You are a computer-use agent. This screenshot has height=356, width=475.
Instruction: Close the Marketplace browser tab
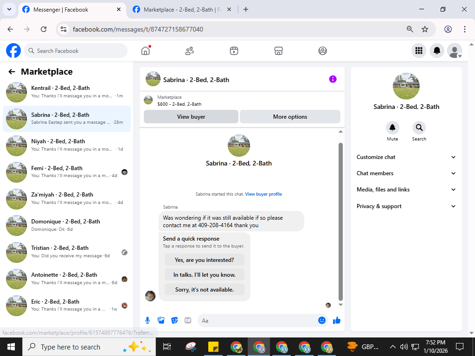[x=229, y=9]
